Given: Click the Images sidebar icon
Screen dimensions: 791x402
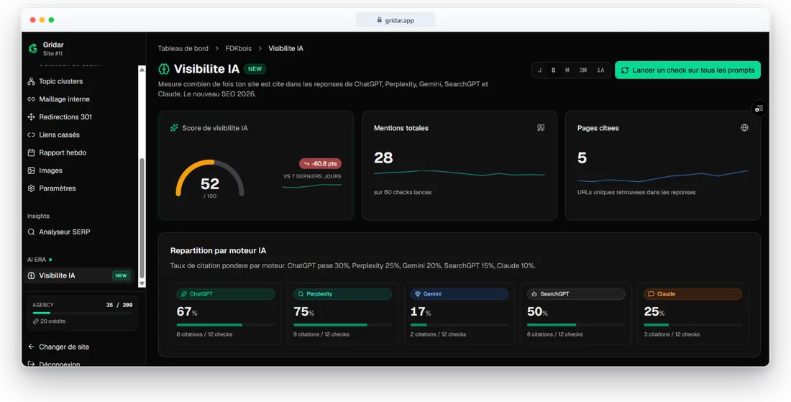Looking at the screenshot, I should click(31, 170).
